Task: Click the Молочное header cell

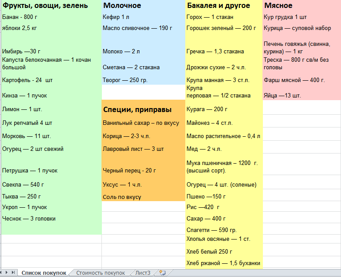Action: tap(122, 6)
